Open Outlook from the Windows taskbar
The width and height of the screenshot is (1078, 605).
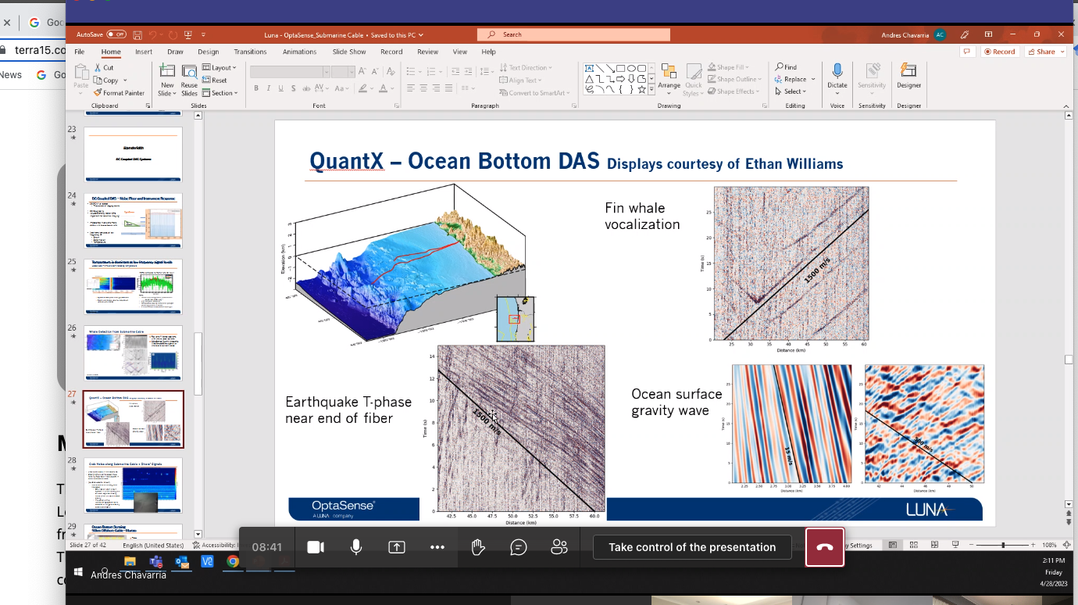[x=181, y=561]
